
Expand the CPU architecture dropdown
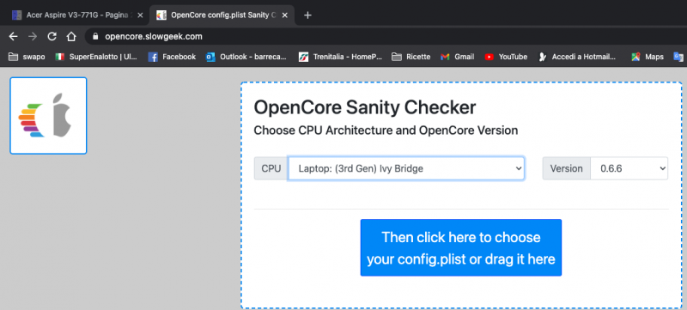pos(406,168)
